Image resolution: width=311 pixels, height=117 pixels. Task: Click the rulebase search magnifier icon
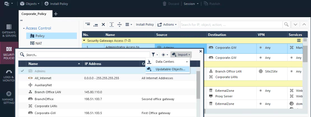click(x=286, y=24)
